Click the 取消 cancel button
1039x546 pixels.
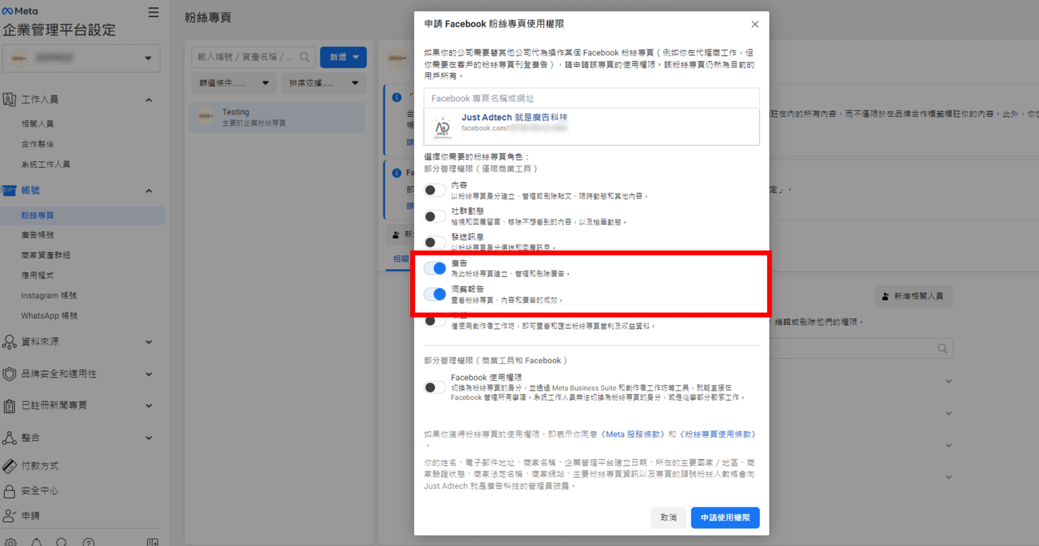click(668, 518)
